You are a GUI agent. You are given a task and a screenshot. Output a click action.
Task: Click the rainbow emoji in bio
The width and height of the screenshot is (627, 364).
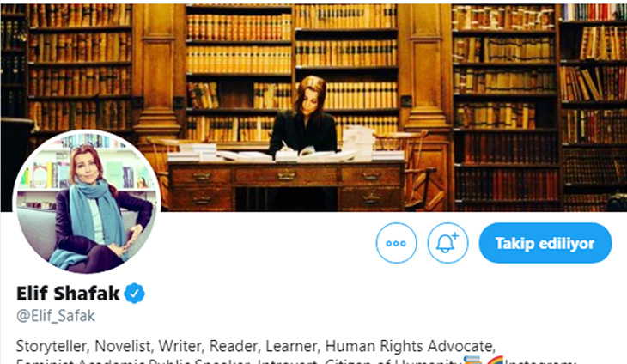(495, 360)
